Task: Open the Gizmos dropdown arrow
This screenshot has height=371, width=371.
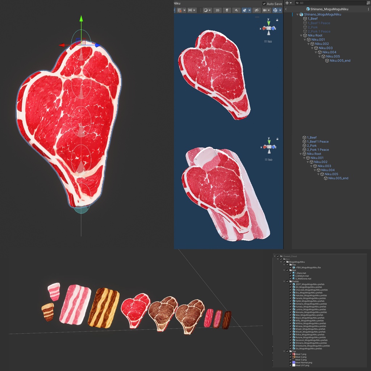Action: 280,10
